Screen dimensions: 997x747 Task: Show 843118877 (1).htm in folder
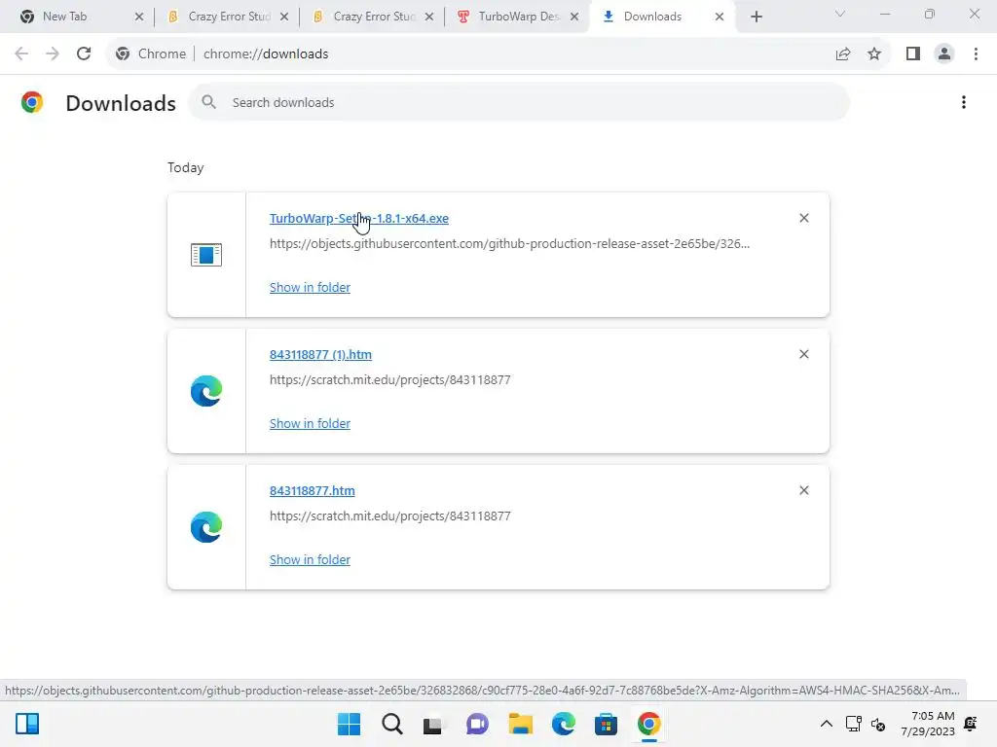point(310,424)
